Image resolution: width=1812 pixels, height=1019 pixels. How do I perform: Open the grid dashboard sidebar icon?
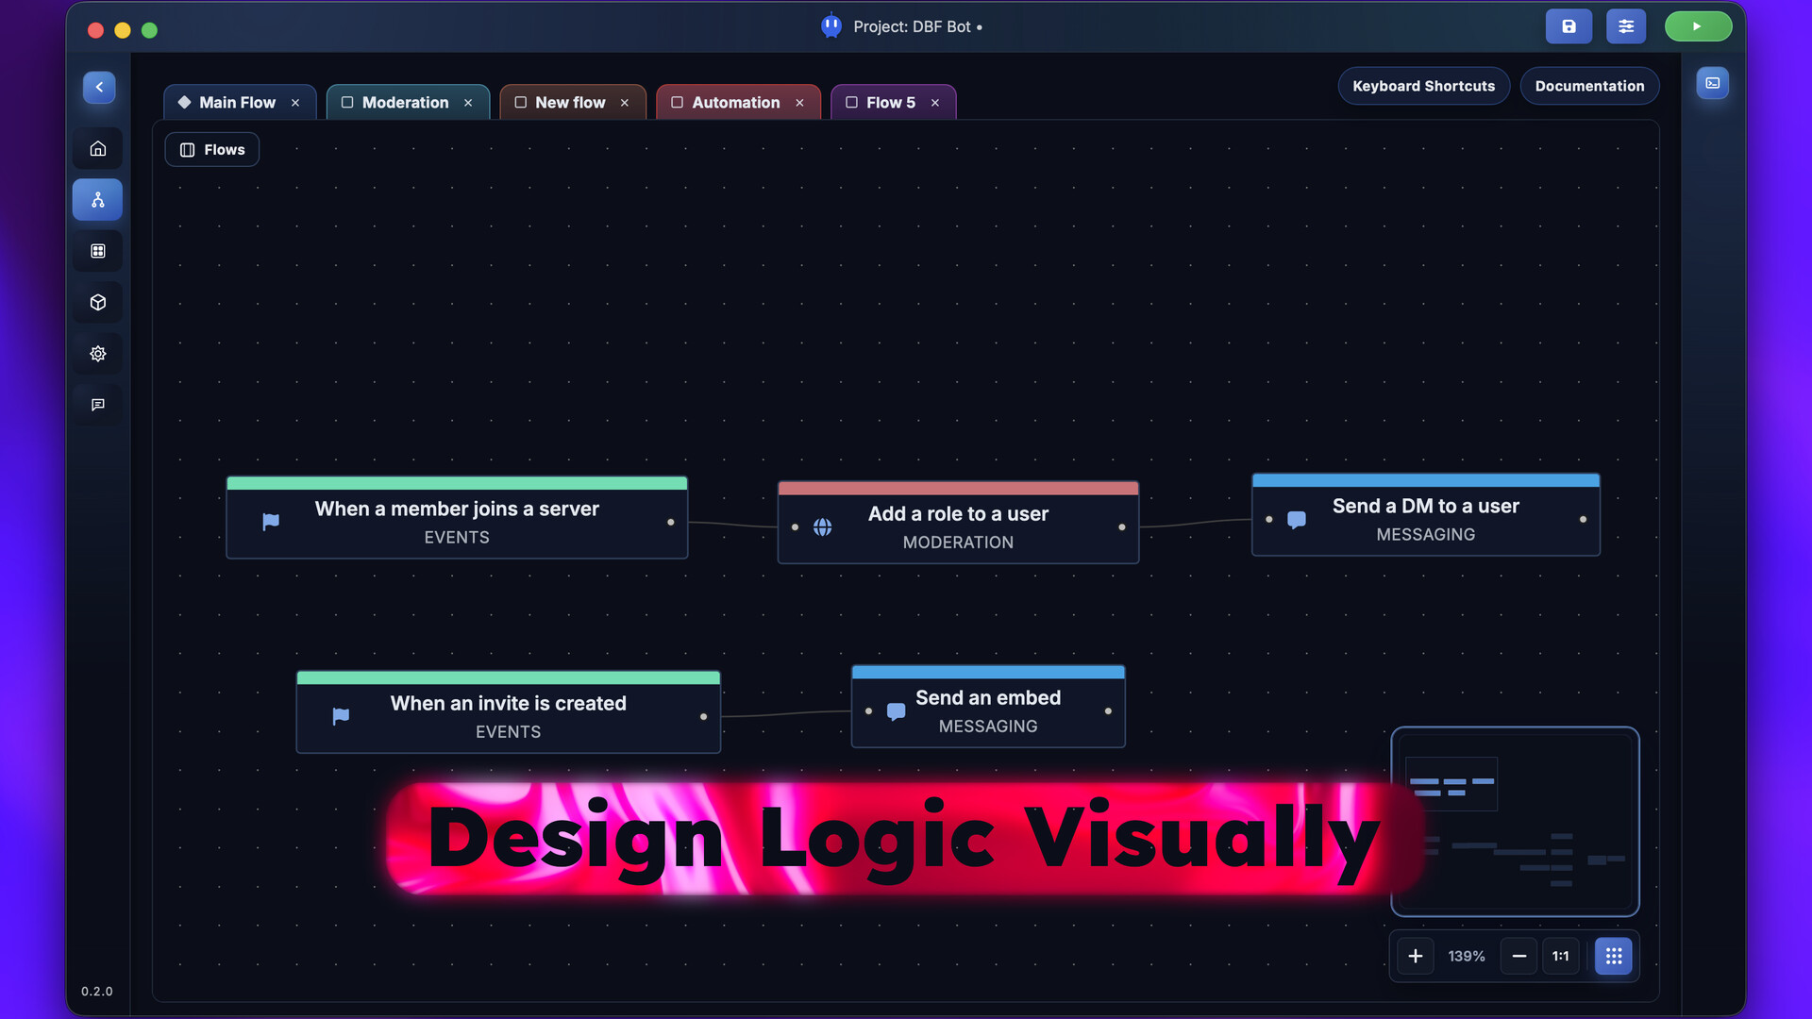(98, 251)
